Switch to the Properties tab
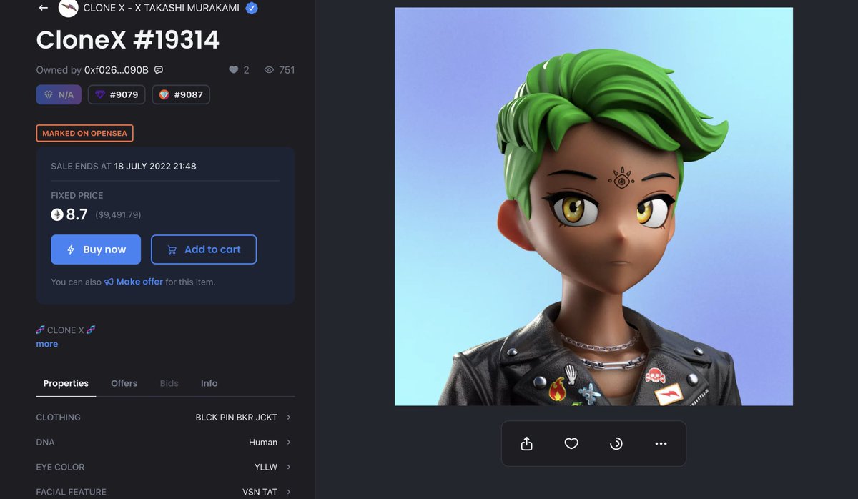 pyautogui.click(x=66, y=383)
